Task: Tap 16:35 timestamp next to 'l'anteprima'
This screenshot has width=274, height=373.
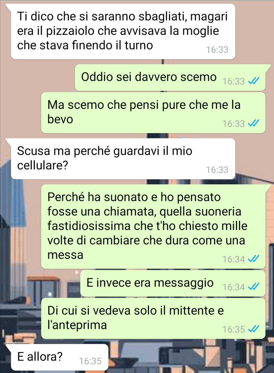Action: click(x=234, y=329)
